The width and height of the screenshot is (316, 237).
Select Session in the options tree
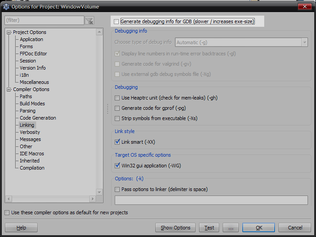pos(28,61)
